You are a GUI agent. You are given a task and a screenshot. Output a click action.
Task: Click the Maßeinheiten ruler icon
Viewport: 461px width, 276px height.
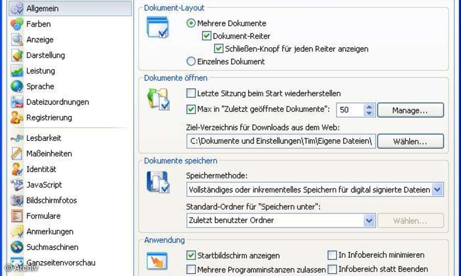pyautogui.click(x=17, y=154)
